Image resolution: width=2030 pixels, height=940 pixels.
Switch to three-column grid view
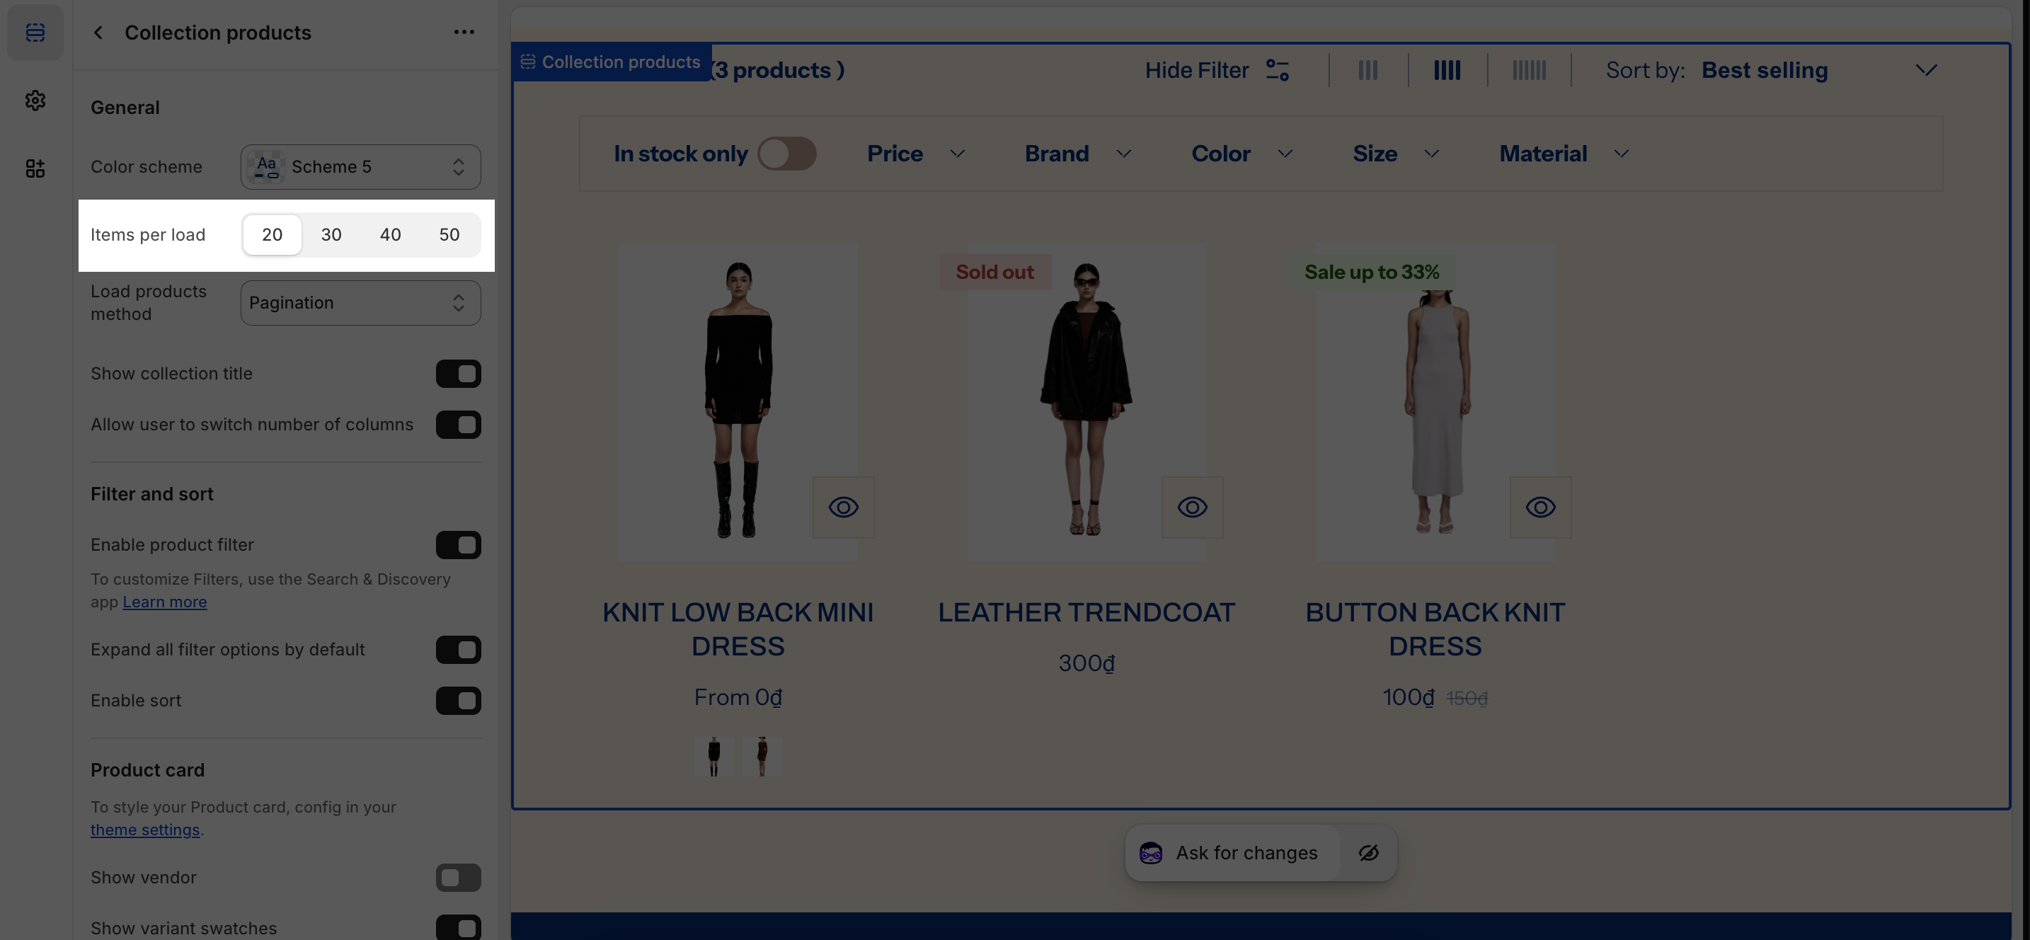tap(1367, 70)
